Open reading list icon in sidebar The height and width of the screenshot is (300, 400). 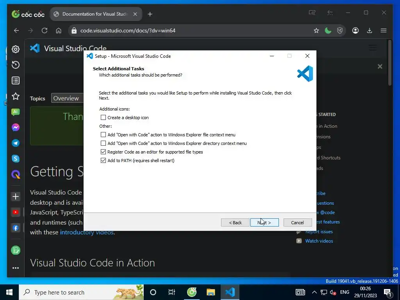(16, 80)
